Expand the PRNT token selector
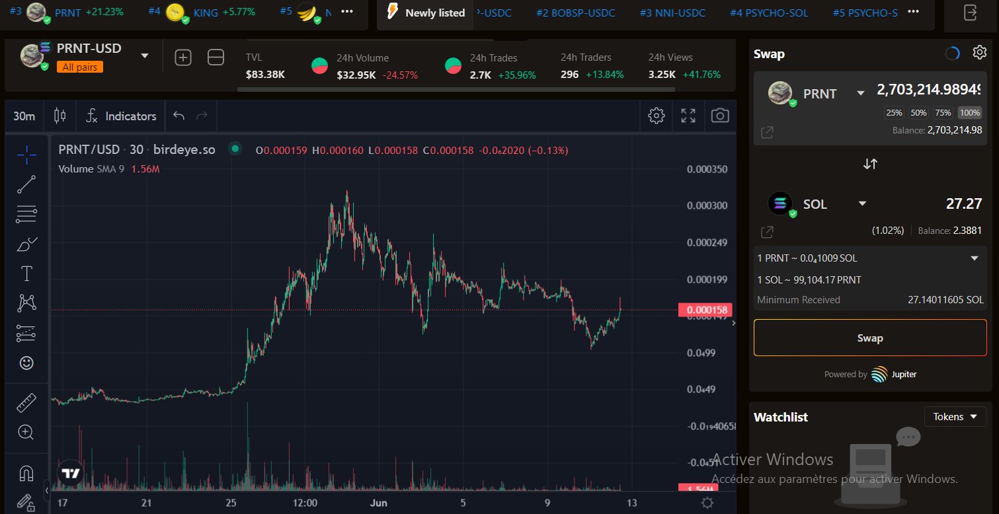The height and width of the screenshot is (514, 999). pyautogui.click(x=861, y=94)
